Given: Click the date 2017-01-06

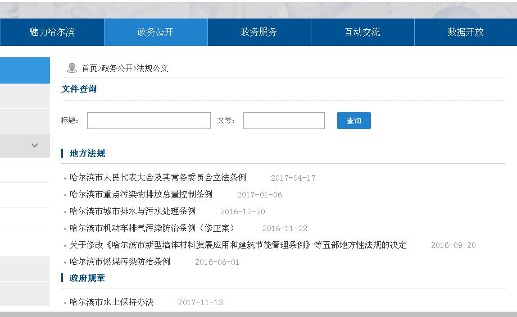Looking at the screenshot, I should (260, 195).
